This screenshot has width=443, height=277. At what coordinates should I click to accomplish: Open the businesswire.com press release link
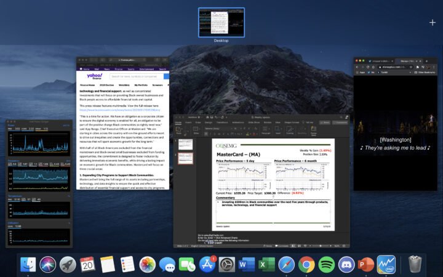[x=119, y=110]
